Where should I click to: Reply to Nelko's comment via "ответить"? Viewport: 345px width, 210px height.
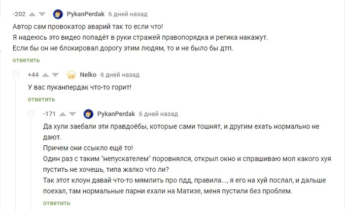(x=41, y=99)
